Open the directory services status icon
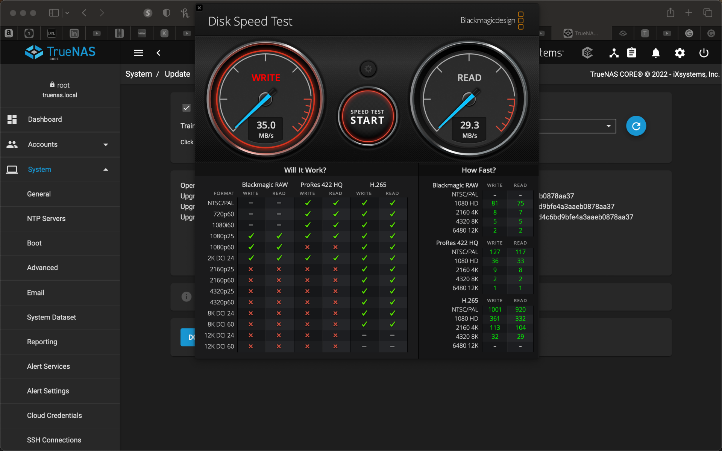The height and width of the screenshot is (451, 722). pyautogui.click(x=614, y=53)
